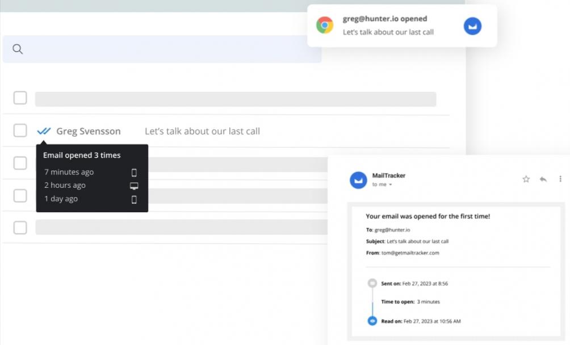Image resolution: width=570 pixels, height=345 pixels.
Task: Click the MailTracker sender name
Action: [x=388, y=175]
